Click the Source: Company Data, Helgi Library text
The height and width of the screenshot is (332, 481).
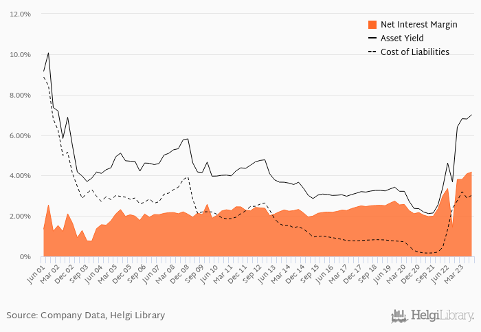click(86, 316)
